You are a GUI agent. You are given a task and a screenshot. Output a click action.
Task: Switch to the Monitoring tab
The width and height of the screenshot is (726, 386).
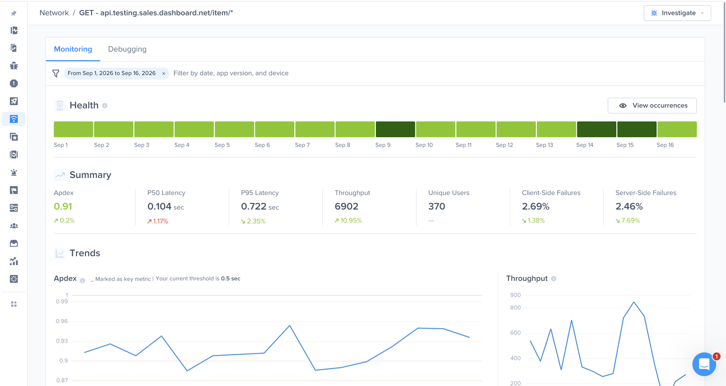click(73, 49)
